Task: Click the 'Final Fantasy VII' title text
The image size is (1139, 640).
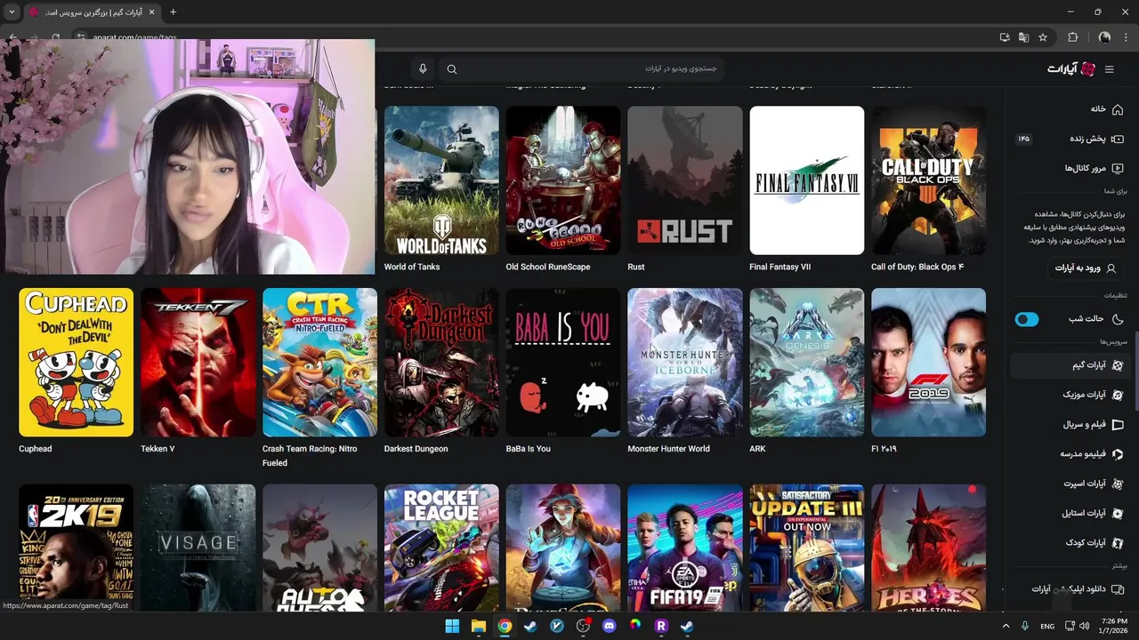Action: pyautogui.click(x=780, y=267)
